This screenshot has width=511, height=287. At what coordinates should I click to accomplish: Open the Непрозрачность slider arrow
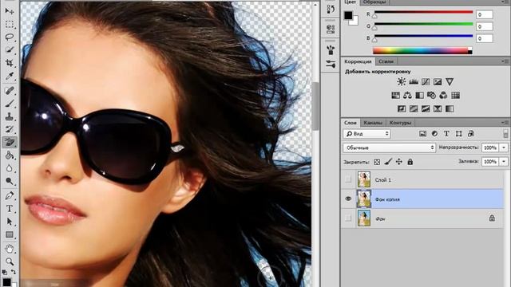(x=504, y=147)
